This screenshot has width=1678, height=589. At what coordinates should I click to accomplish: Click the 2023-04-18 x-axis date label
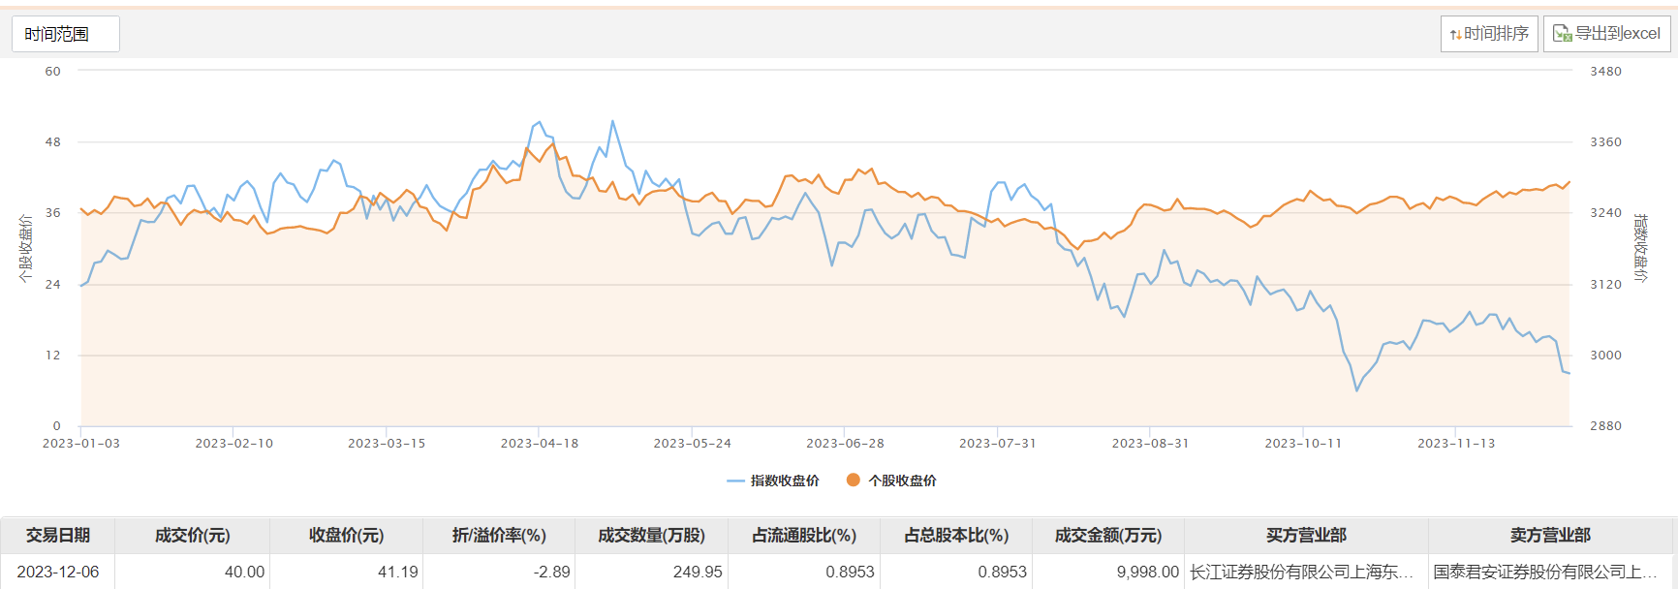coord(540,444)
